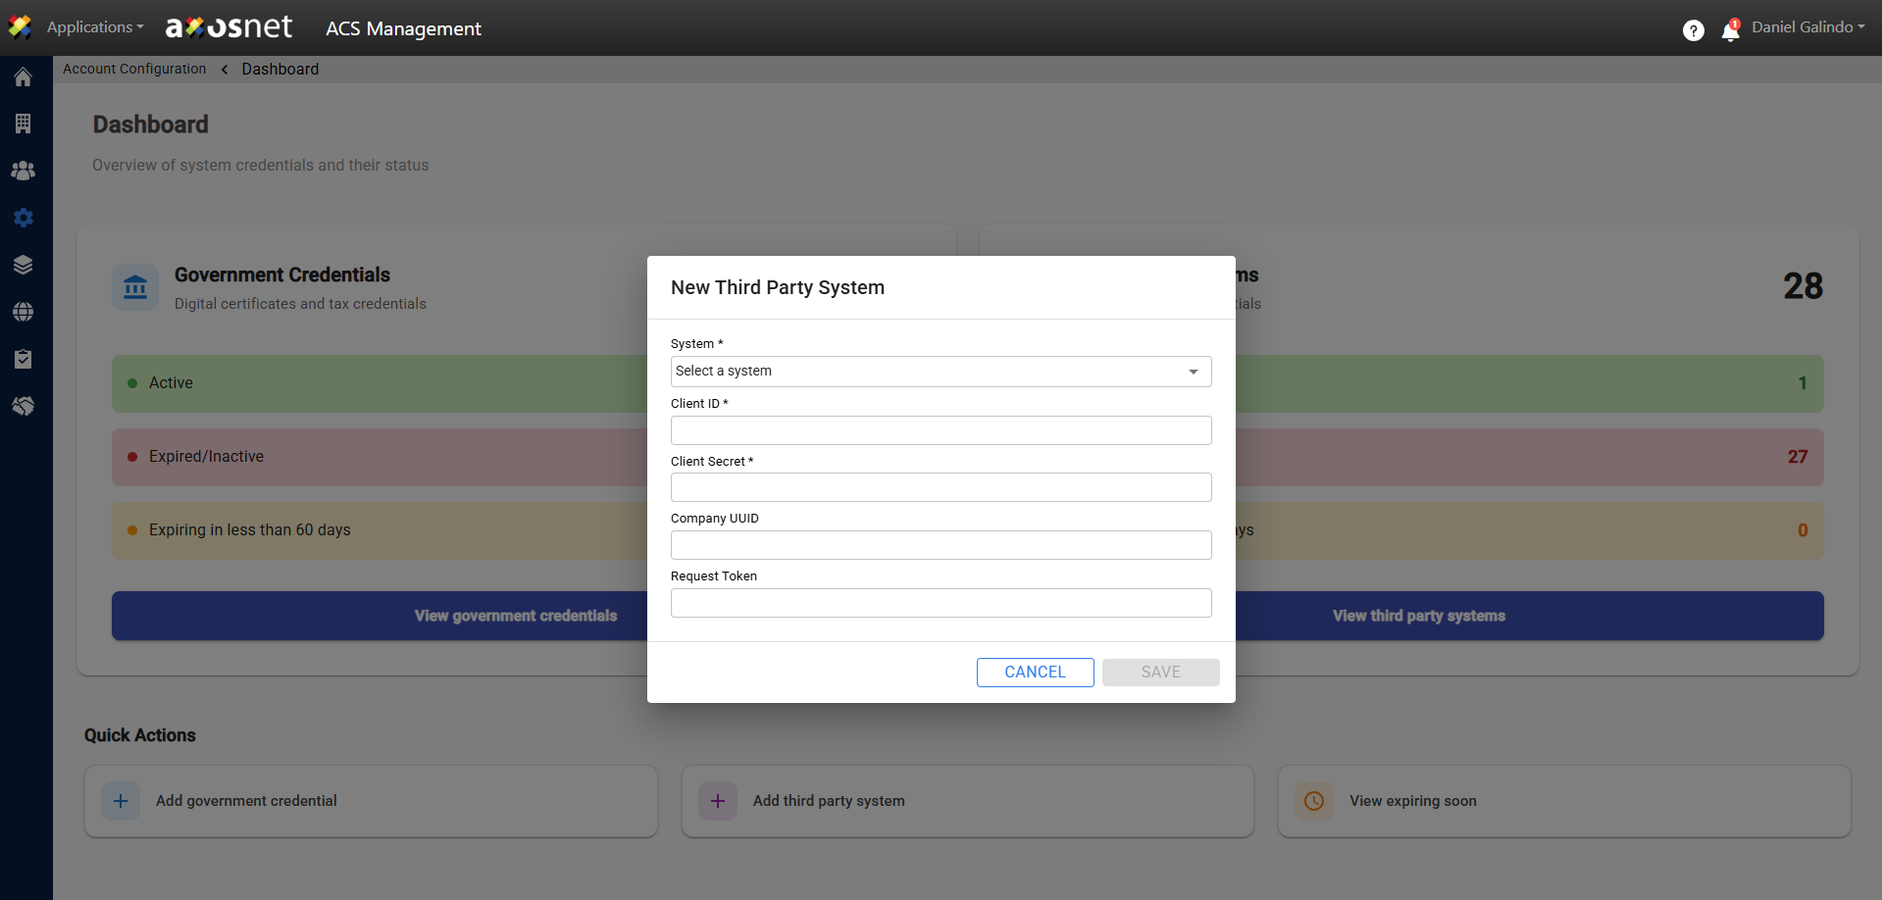Click the Cancel button in dialog
Screen dimensions: 1882x900
pyautogui.click(x=1035, y=673)
